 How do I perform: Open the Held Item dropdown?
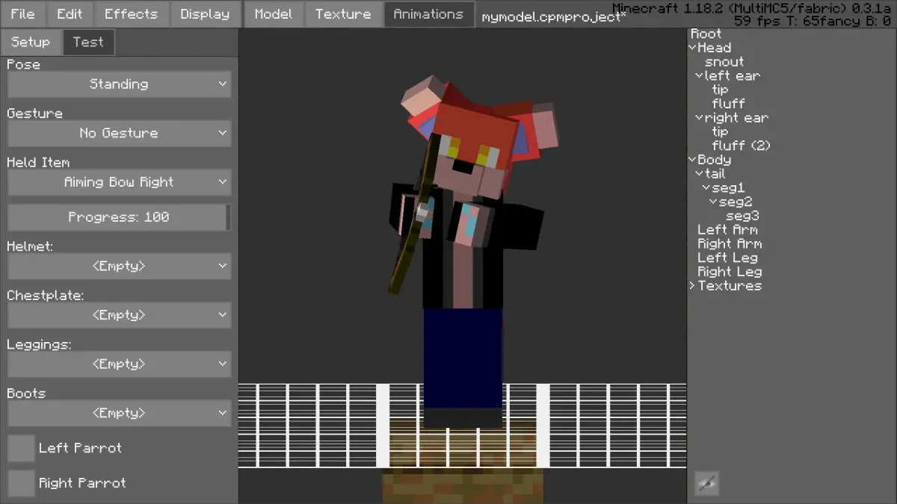120,182
